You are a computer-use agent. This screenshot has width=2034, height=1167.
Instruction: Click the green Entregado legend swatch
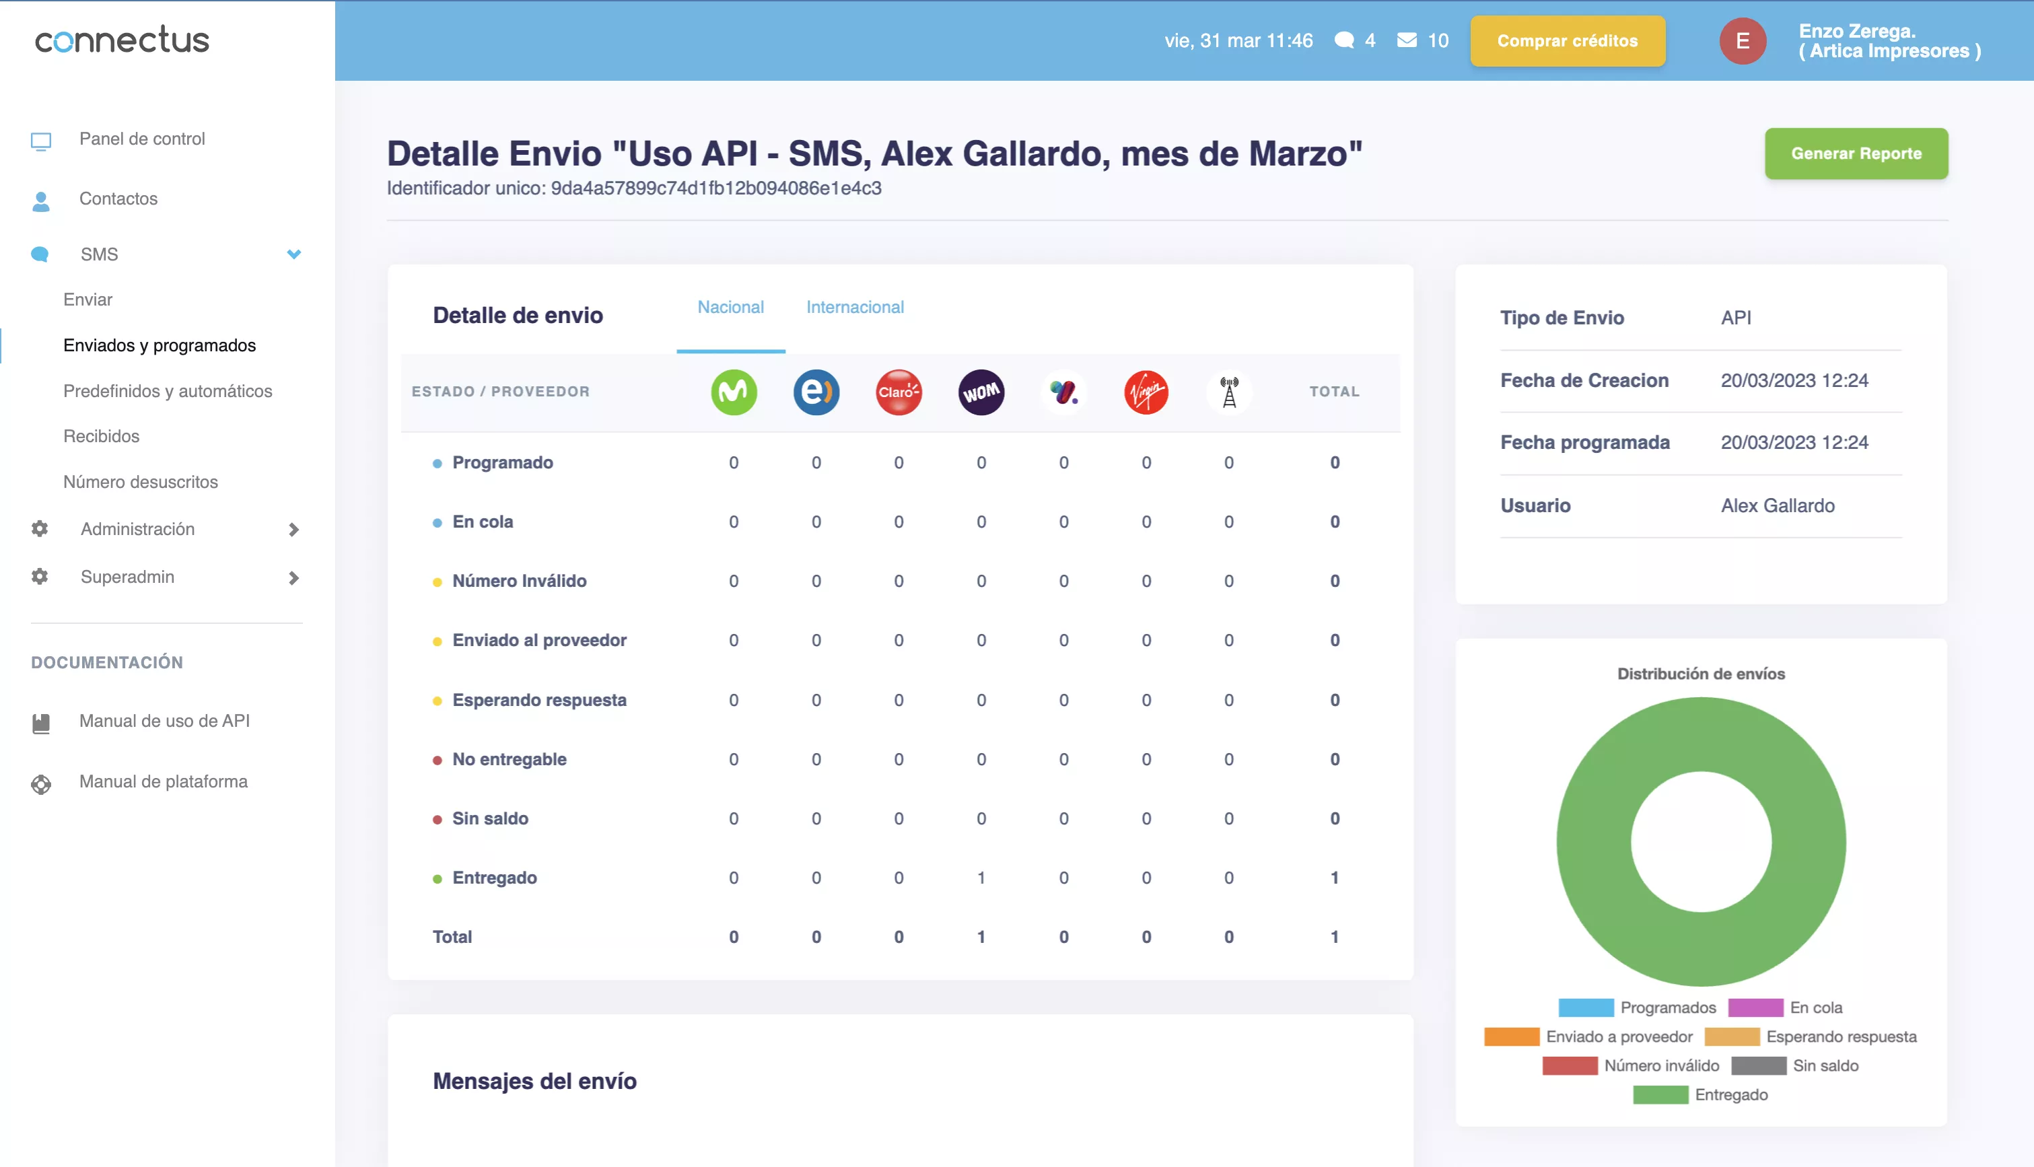pos(1660,1095)
